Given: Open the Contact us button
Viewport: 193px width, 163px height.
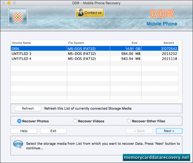Looking at the screenshot, I should coord(90,12).
